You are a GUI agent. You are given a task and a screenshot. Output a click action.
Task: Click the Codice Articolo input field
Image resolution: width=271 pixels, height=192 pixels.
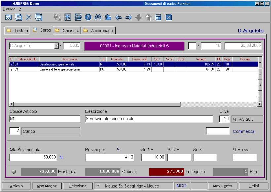(x=45, y=119)
